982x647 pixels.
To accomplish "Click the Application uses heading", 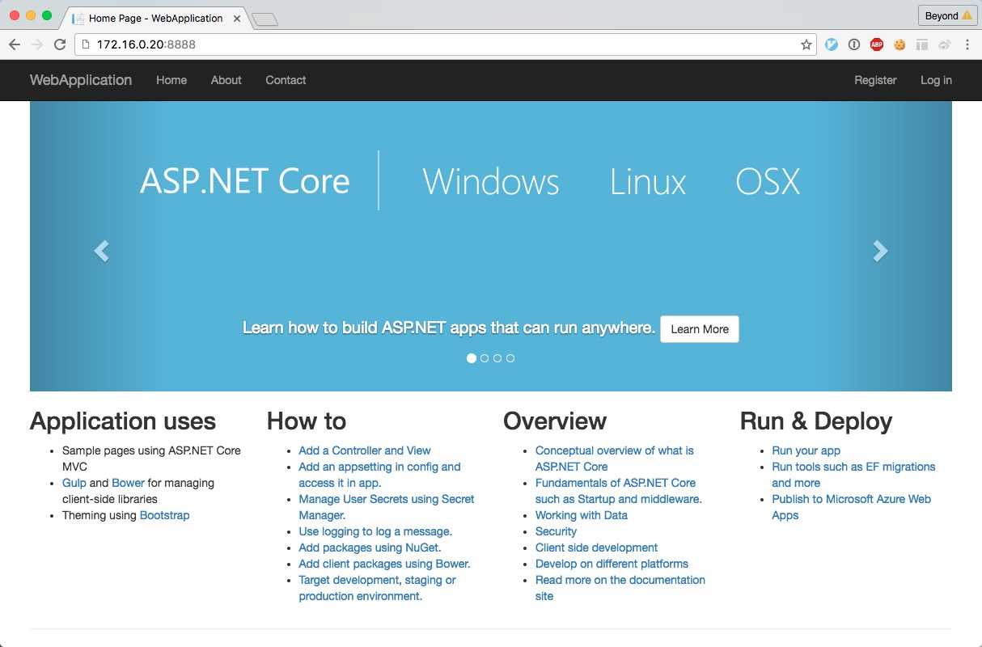I will (x=123, y=421).
